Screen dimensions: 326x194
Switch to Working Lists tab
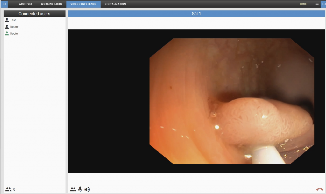click(x=52, y=4)
